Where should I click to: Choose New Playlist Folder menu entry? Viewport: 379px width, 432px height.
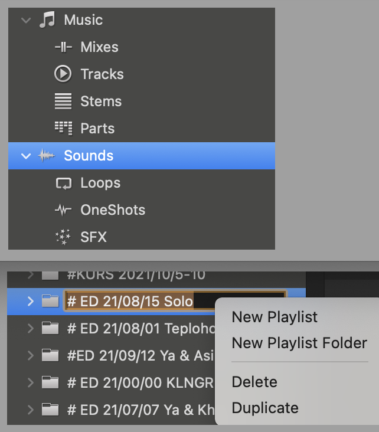coord(299,343)
